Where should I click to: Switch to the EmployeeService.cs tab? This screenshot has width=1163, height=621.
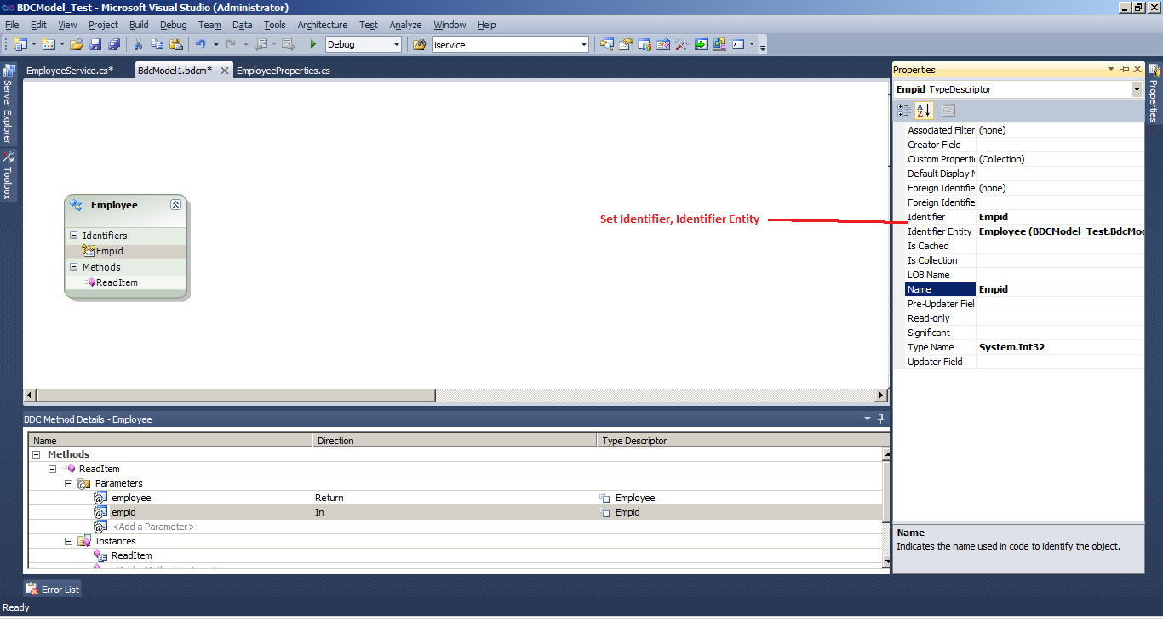point(70,71)
